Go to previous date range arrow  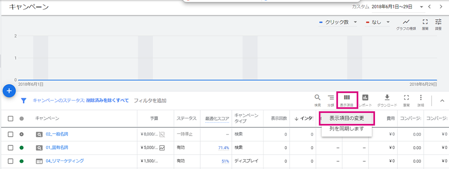(429, 7)
